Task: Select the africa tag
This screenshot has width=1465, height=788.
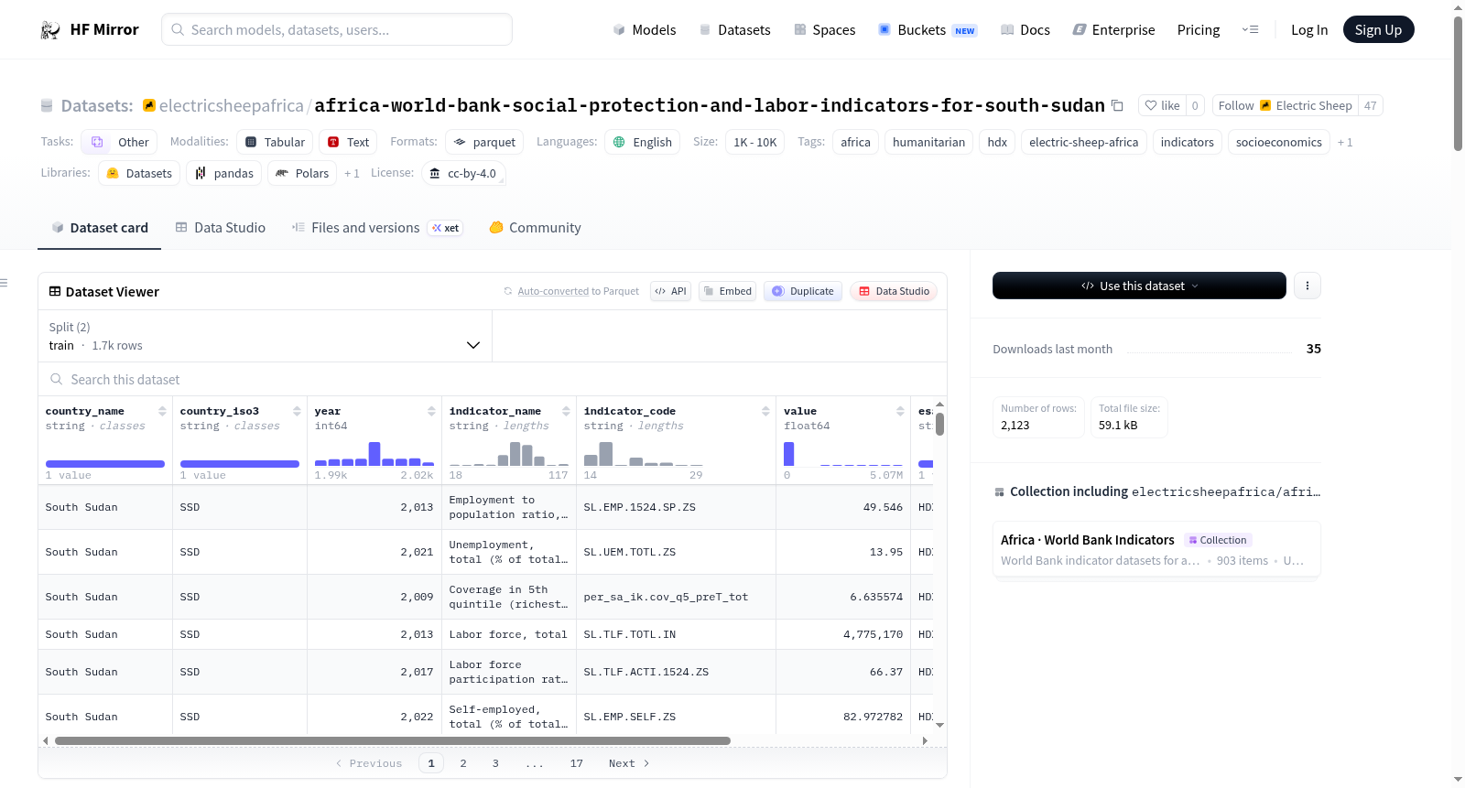Action: coord(855,142)
